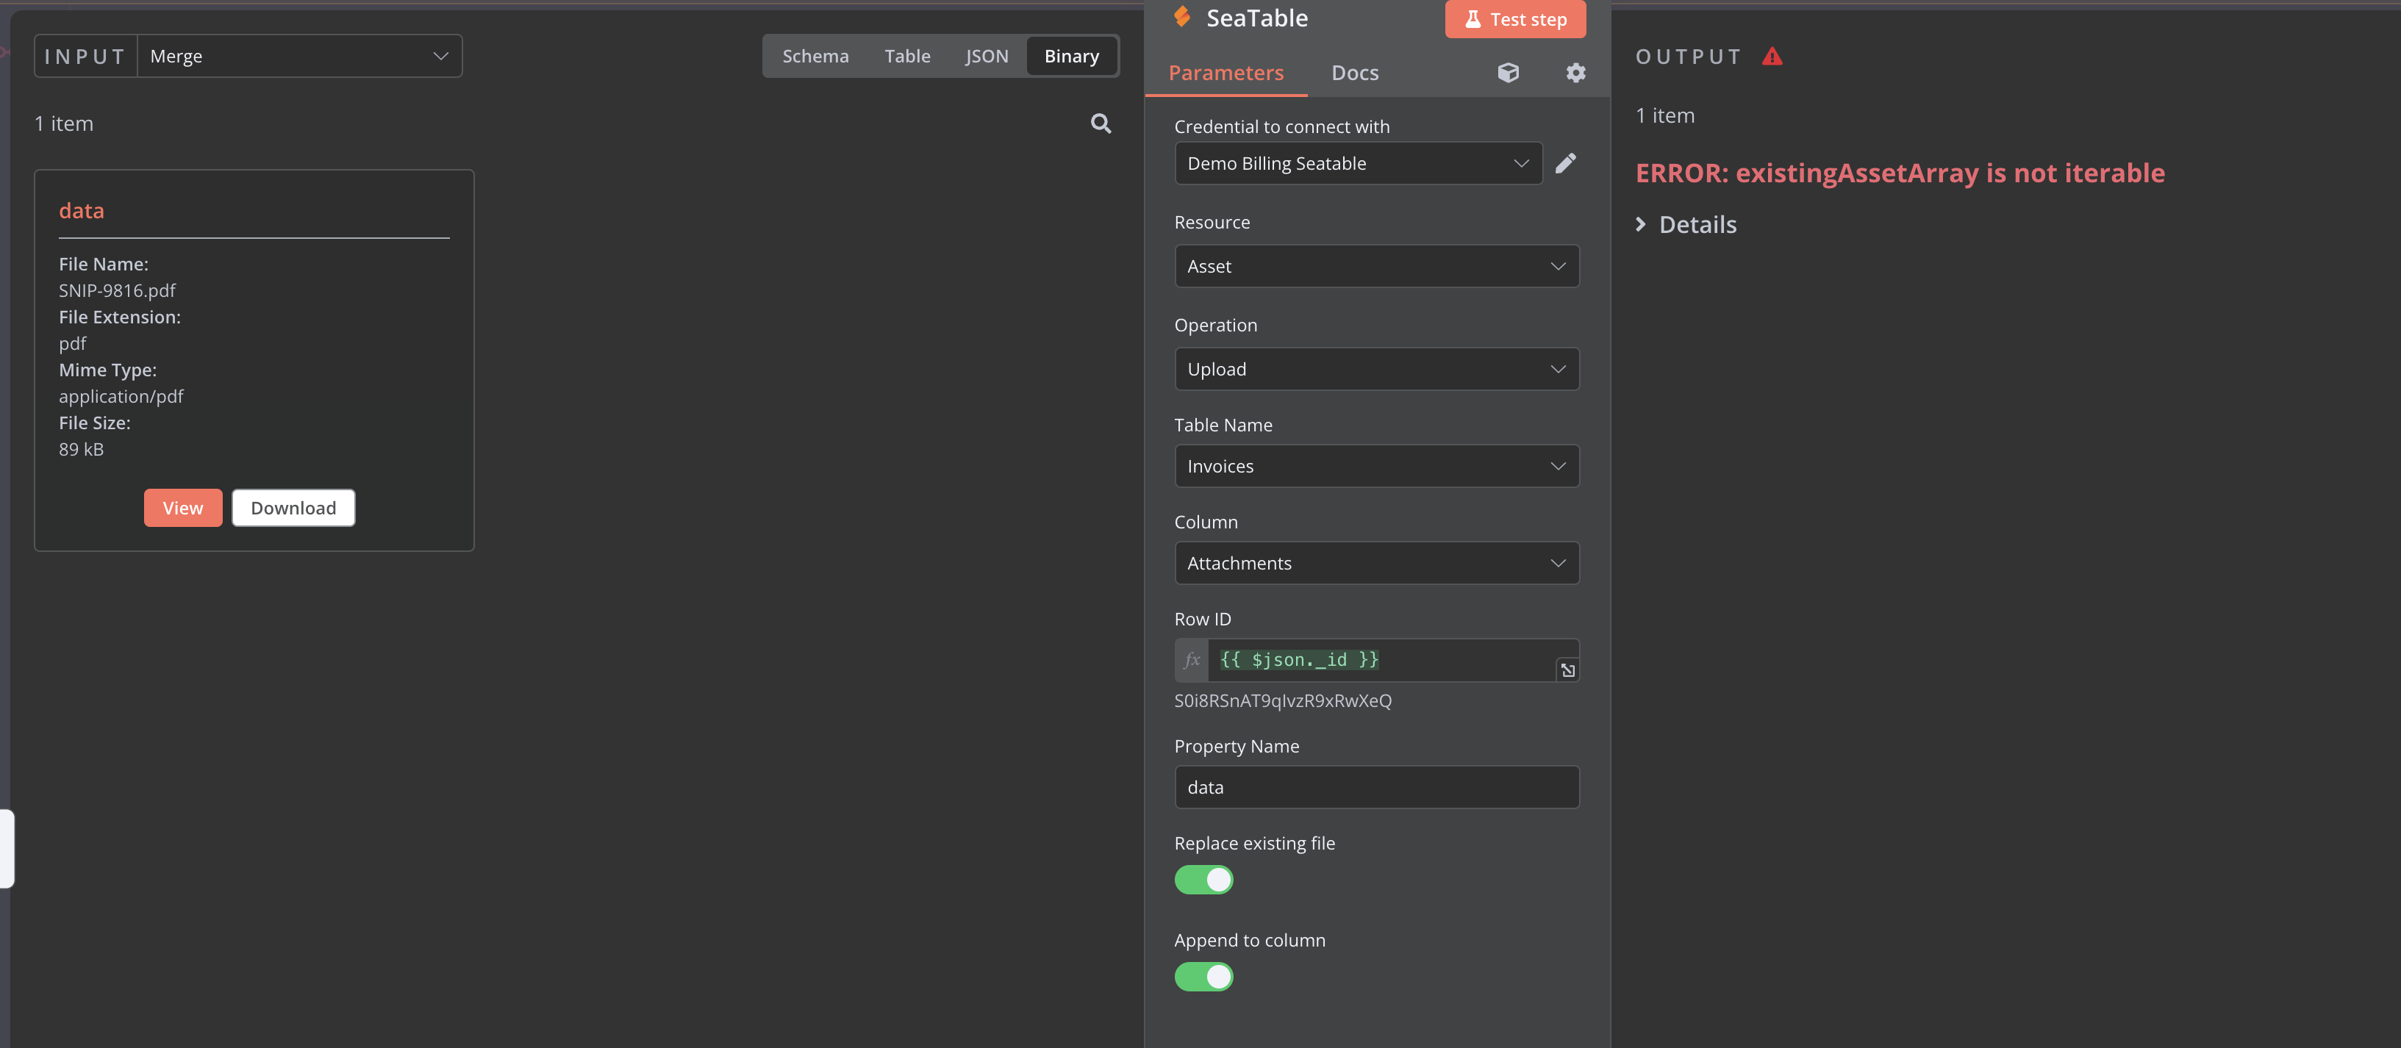
Task: Click the cube icon beside Docs tab
Action: pyautogui.click(x=1508, y=73)
